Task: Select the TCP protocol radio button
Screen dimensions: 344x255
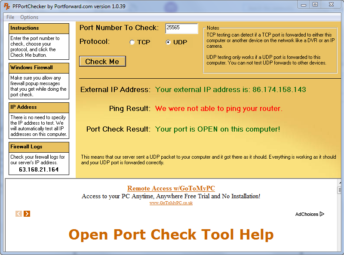Action: pos(132,42)
